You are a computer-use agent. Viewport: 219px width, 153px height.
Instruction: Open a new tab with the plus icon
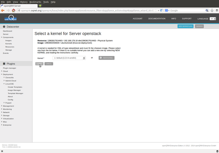[x=40, y=6]
